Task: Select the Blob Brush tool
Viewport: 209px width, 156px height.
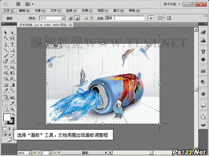Action: pos(6,61)
